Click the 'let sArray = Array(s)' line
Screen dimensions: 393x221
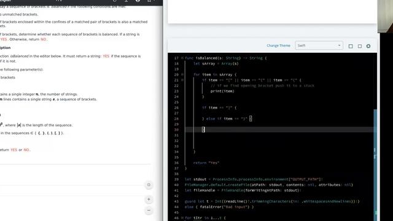[x=216, y=64]
